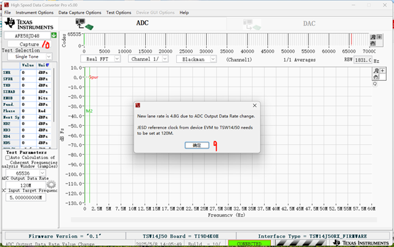Screen dimensions: 394x247
Task: Open the Test Options menu
Action: (x=119, y=12)
